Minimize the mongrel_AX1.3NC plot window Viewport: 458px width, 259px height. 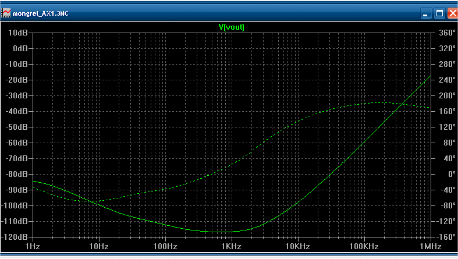coord(425,13)
